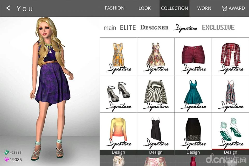Open the WORN tab

204,8
